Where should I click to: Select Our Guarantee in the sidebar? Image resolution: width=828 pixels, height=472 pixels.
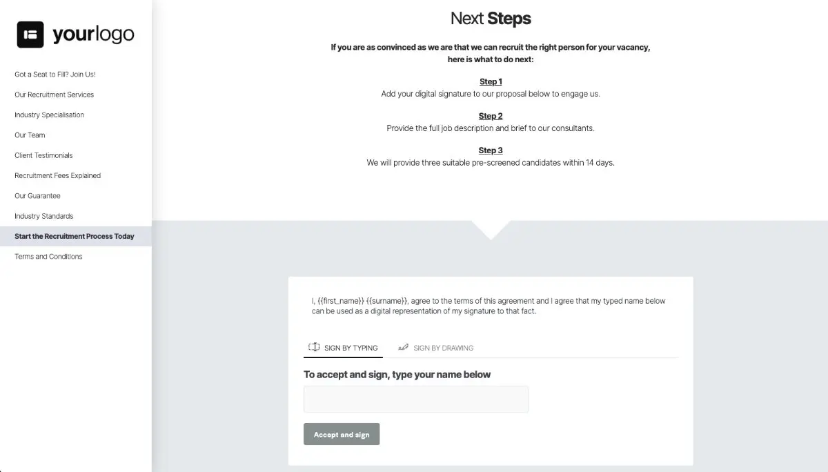(38, 195)
